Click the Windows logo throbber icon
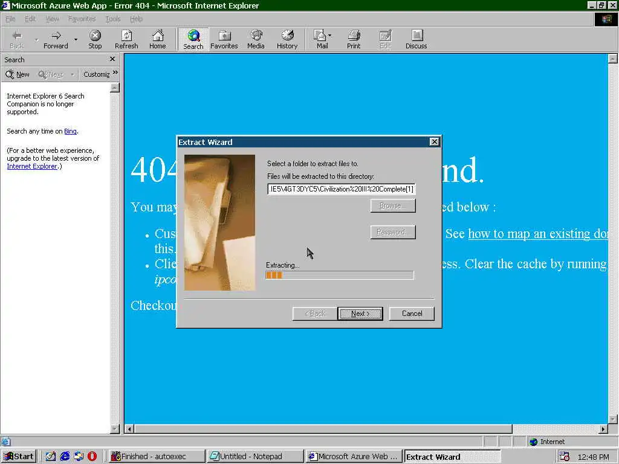The image size is (619, 464). [x=606, y=19]
